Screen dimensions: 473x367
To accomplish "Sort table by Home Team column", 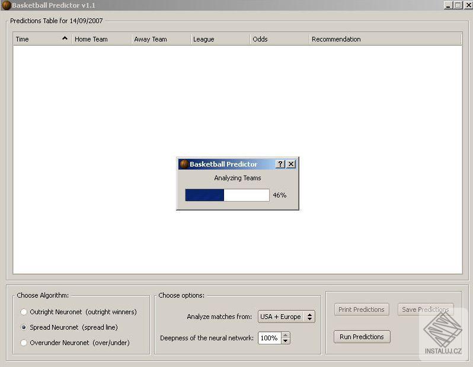I will (x=102, y=39).
